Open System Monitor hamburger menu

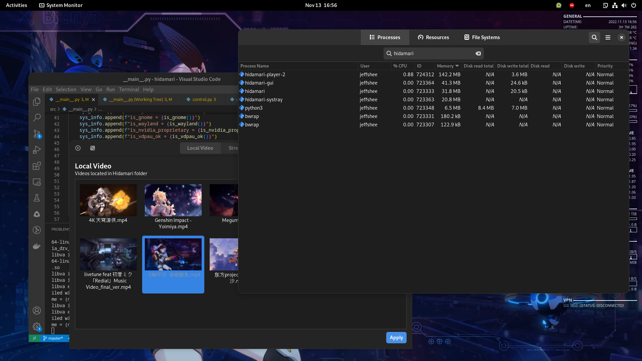click(608, 37)
